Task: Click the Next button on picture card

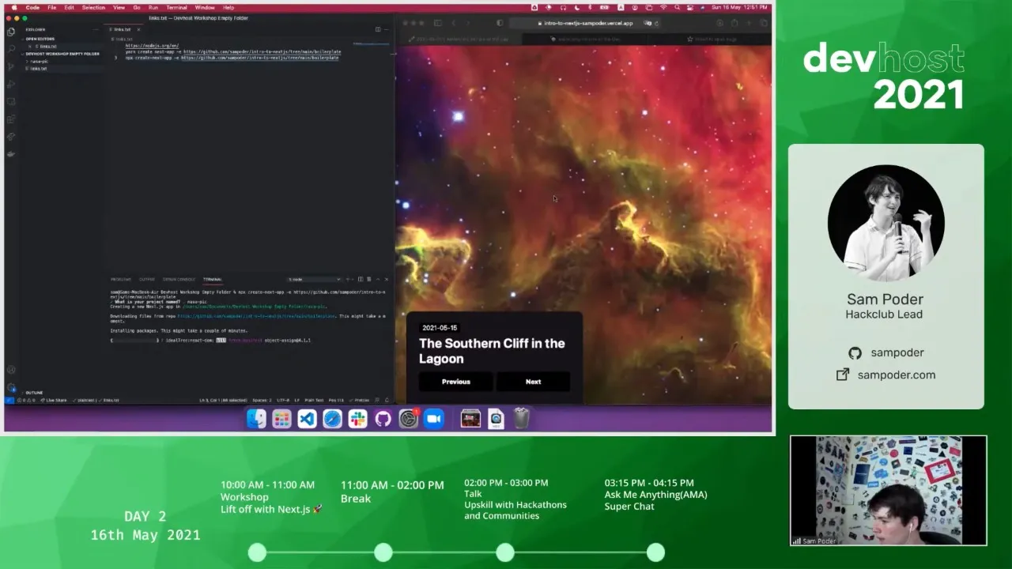Action: click(x=533, y=382)
